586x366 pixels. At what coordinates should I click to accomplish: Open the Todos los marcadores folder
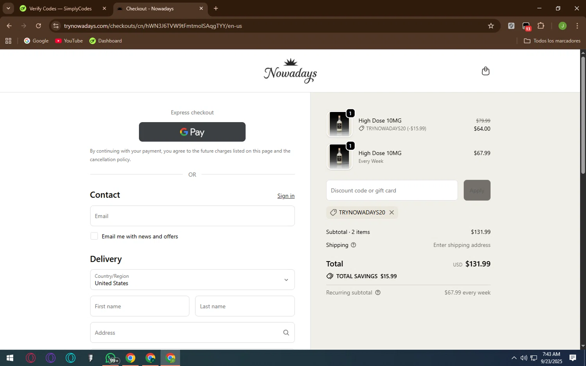552,41
